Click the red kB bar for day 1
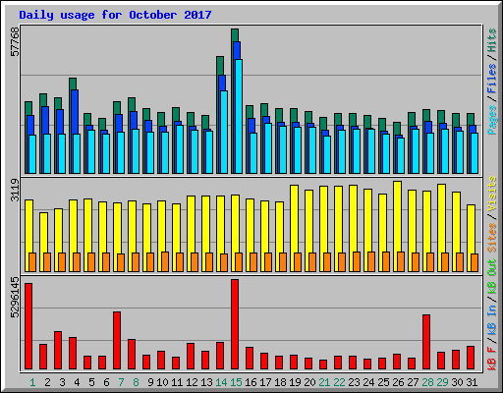Screen dimensions: 503x393 [28, 326]
